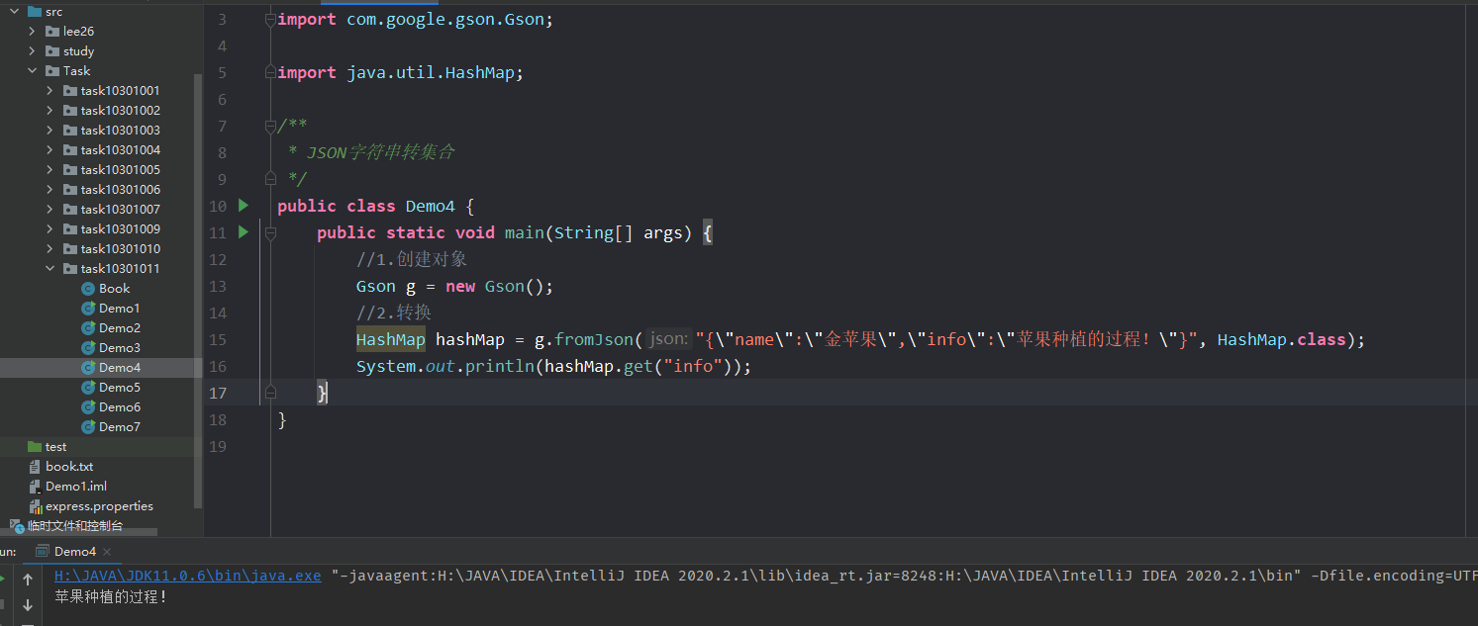The image size is (1478, 626).
Task: Fold the main method at line 11
Action: (270, 232)
